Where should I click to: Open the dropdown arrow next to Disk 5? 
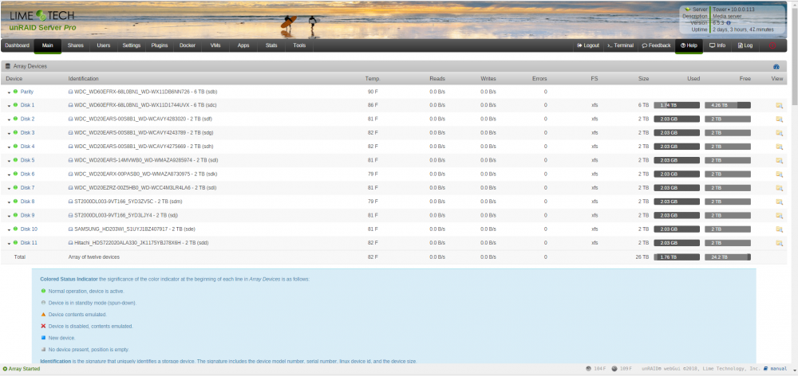point(9,161)
